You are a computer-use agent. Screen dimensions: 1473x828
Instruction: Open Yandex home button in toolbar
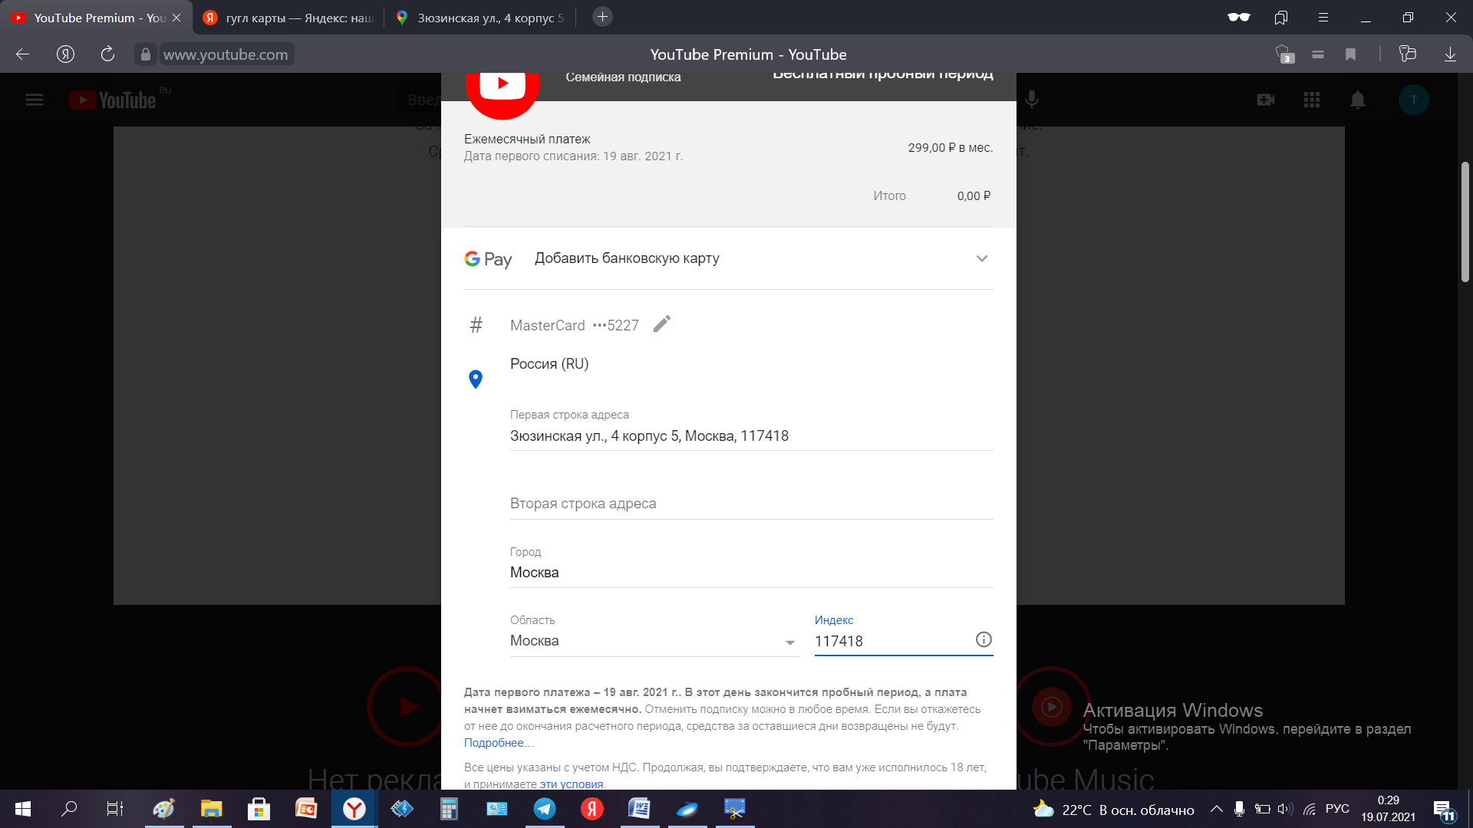click(65, 54)
